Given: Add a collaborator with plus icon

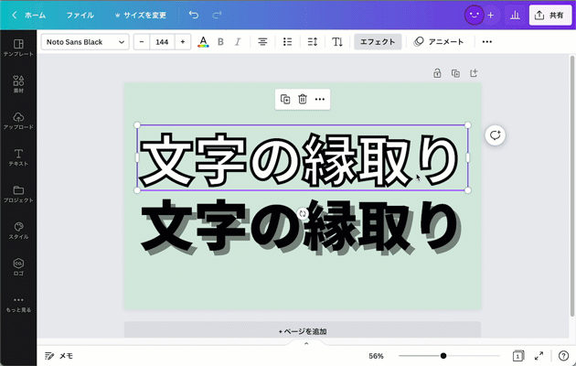Looking at the screenshot, I should click(x=490, y=15).
